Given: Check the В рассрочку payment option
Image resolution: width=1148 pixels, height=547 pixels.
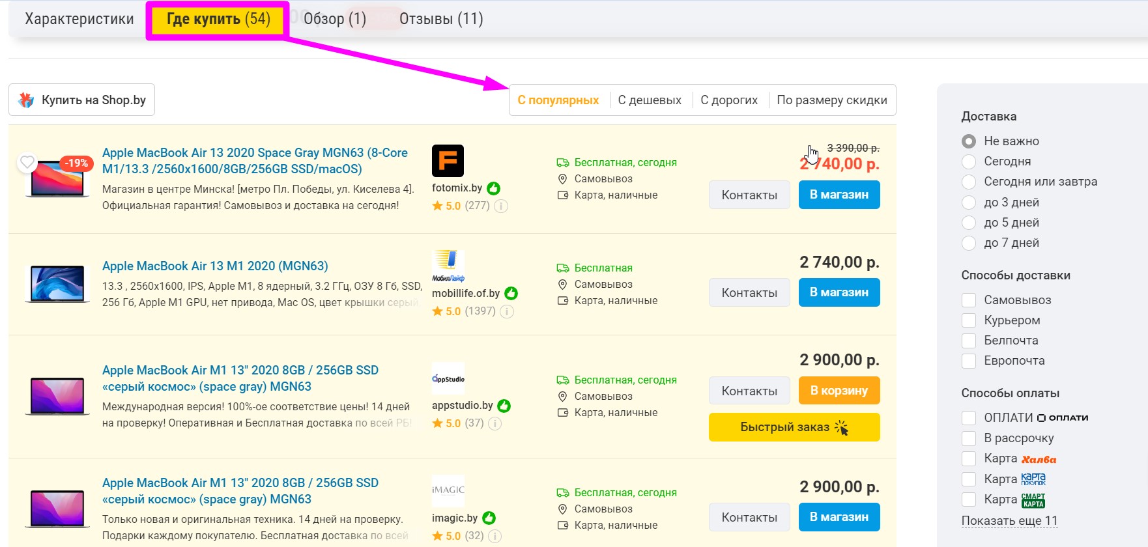Looking at the screenshot, I should click(x=969, y=438).
